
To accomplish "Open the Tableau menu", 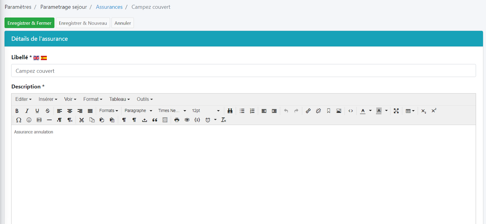I will (x=119, y=99).
